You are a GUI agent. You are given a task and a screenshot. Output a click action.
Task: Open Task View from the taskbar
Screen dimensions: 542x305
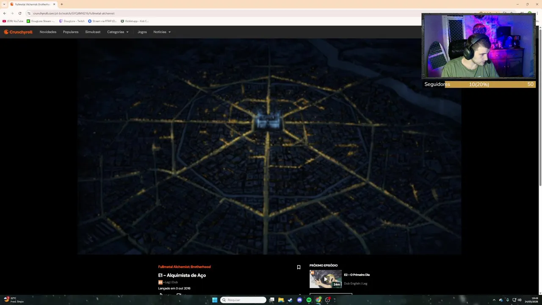pyautogui.click(x=272, y=300)
